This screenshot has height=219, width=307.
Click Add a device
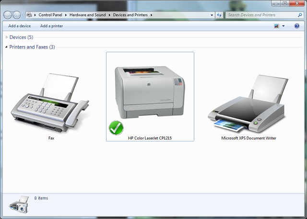(x=19, y=26)
